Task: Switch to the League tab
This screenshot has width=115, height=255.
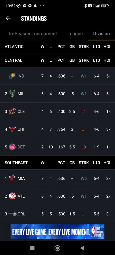Action: coord(75,34)
